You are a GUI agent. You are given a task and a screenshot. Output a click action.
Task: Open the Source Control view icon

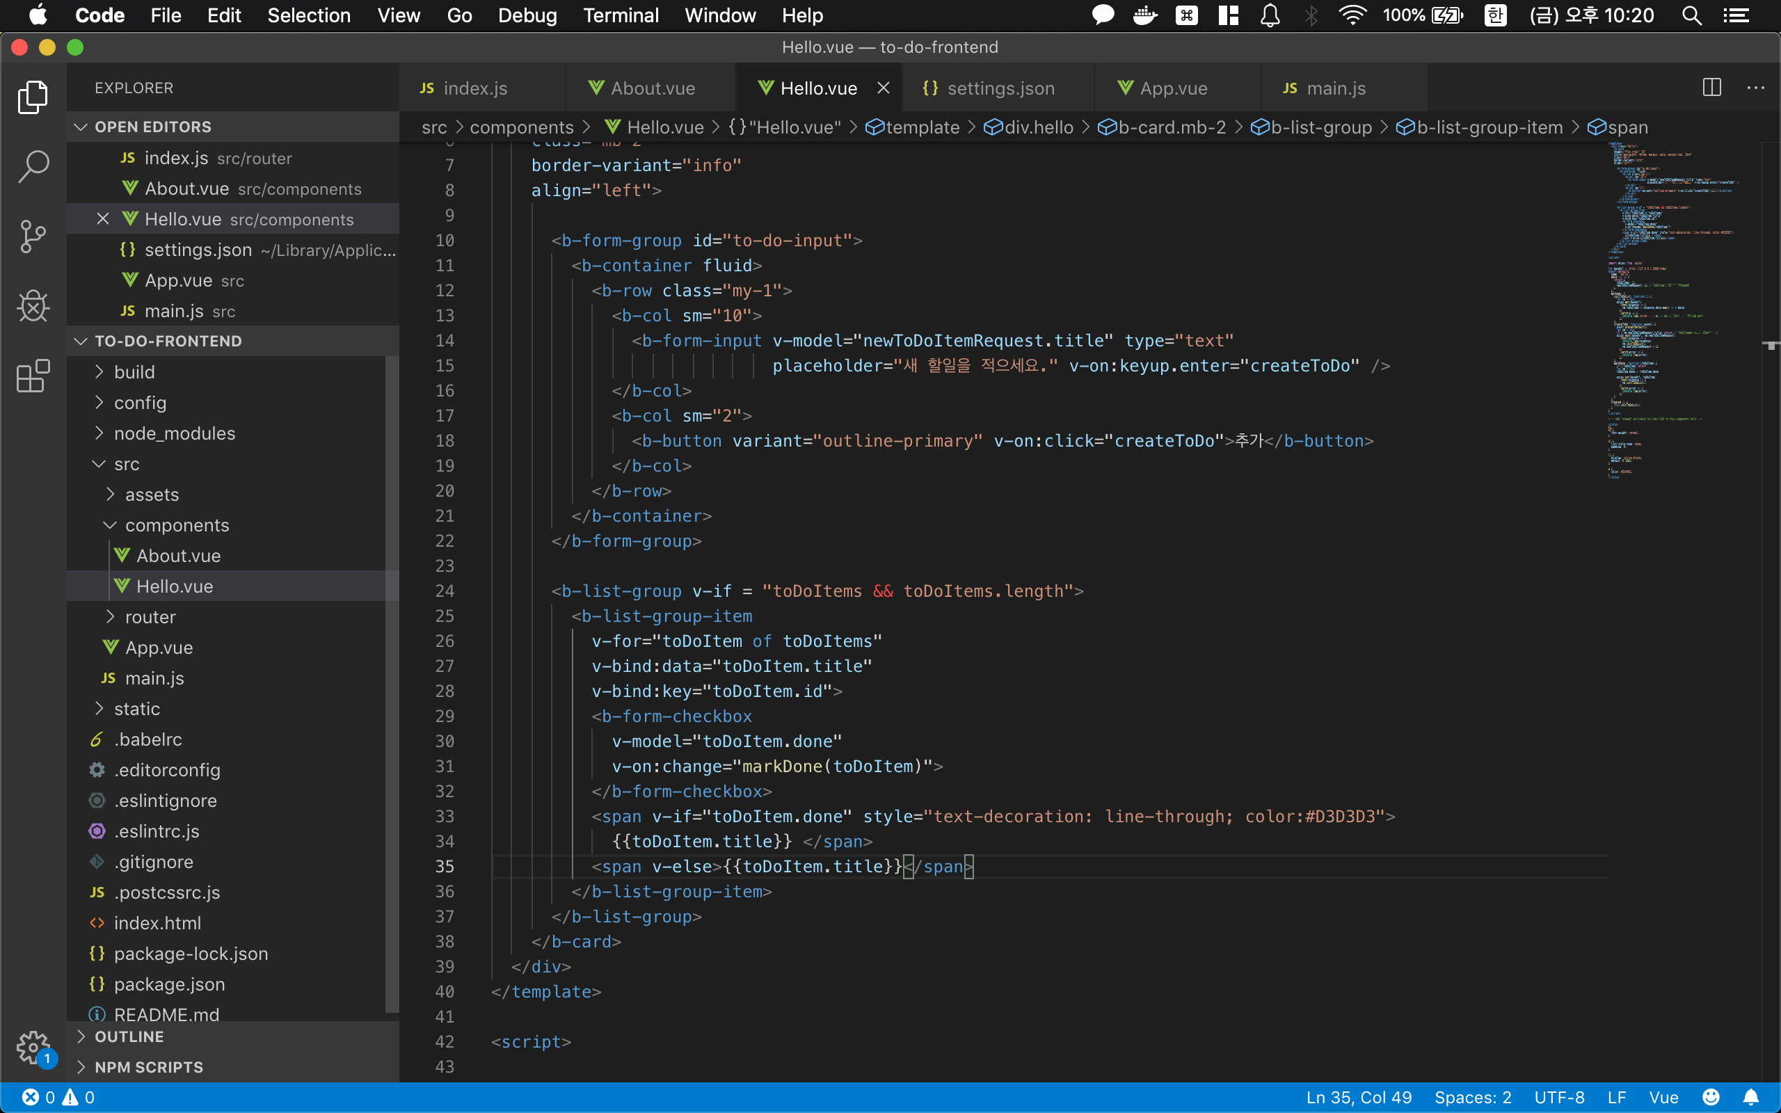[33, 237]
